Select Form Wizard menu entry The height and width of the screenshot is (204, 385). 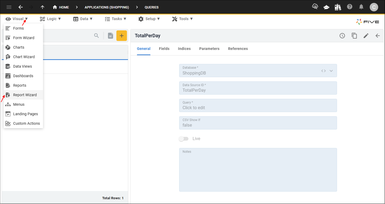23,38
